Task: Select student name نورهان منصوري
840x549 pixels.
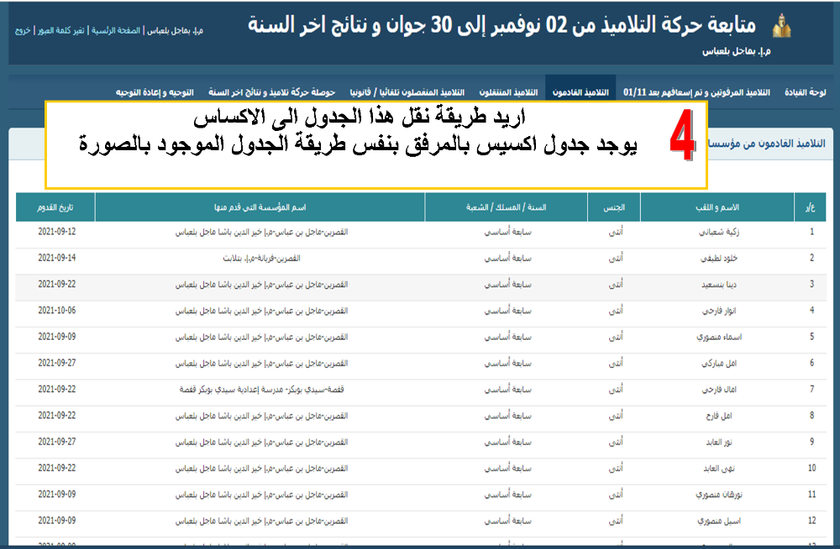Action: point(719,494)
